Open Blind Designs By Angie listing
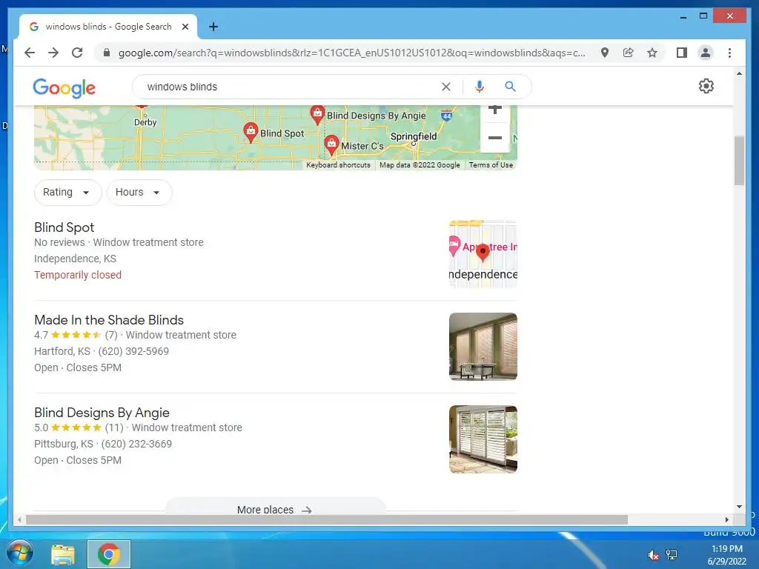 pyautogui.click(x=102, y=413)
